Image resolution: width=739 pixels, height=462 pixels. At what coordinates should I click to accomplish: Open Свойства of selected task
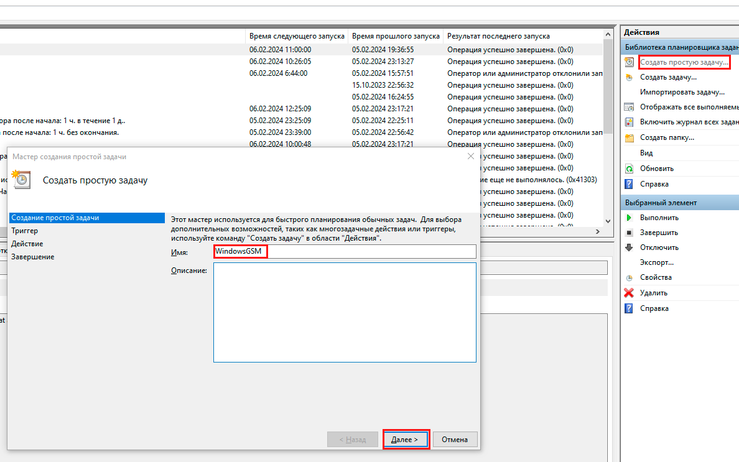pos(656,277)
